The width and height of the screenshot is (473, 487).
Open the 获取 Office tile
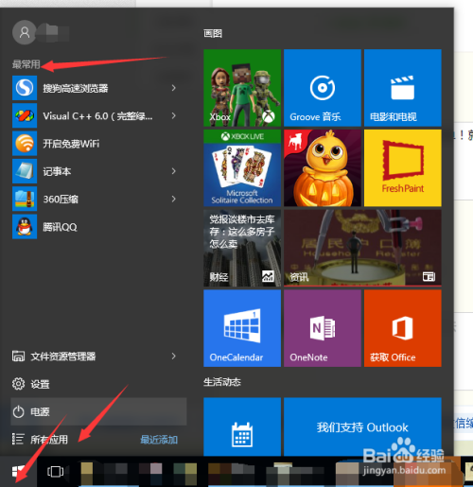[403, 328]
